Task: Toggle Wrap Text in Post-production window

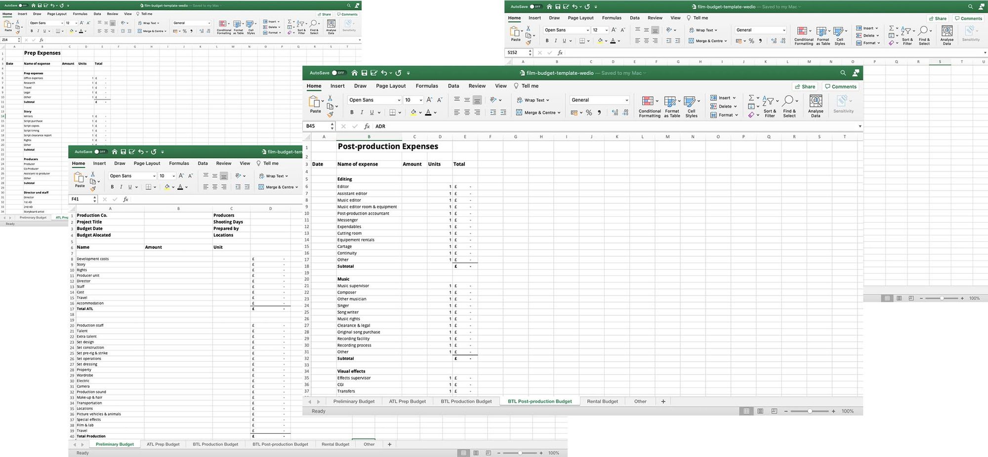Action: click(x=533, y=100)
